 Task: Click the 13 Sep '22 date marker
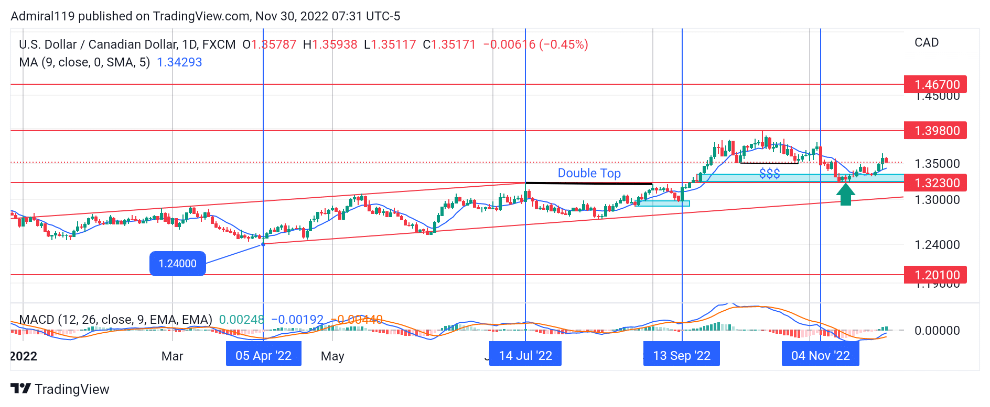coord(682,356)
